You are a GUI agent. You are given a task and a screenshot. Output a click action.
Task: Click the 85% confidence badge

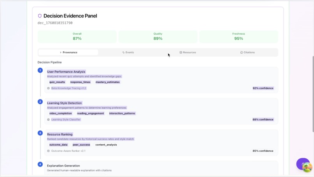pos(263,151)
